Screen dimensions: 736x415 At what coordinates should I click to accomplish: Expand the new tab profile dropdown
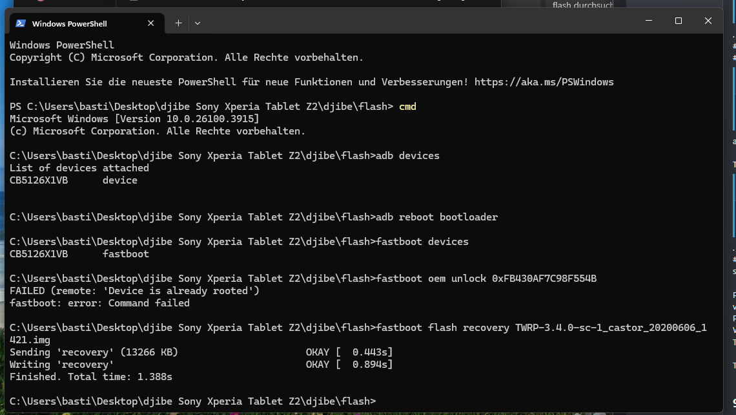[198, 23]
